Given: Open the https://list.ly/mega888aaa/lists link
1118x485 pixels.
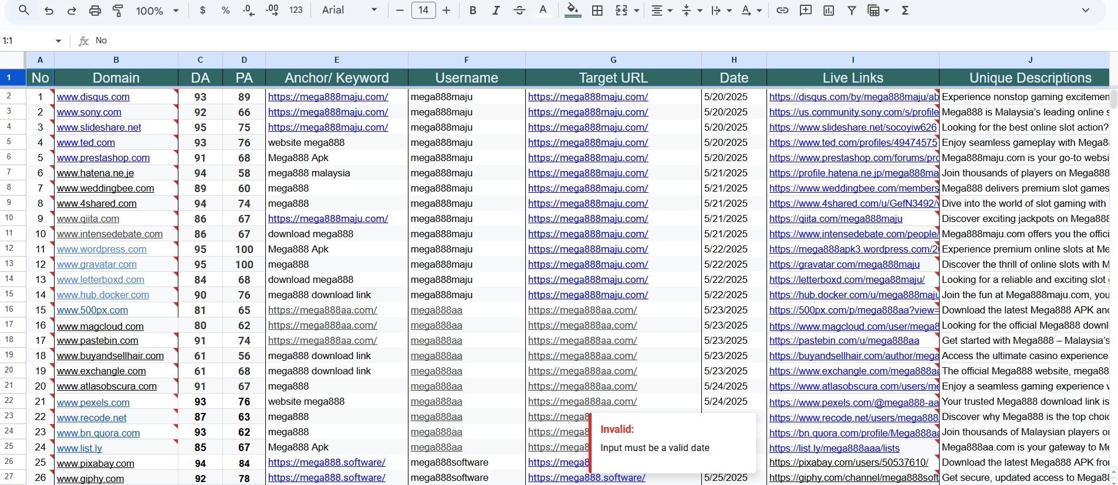Looking at the screenshot, I should click(x=835, y=449).
